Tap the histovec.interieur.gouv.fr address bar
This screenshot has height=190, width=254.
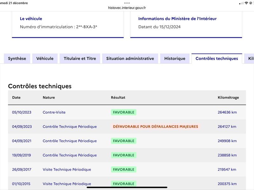click(127, 8)
